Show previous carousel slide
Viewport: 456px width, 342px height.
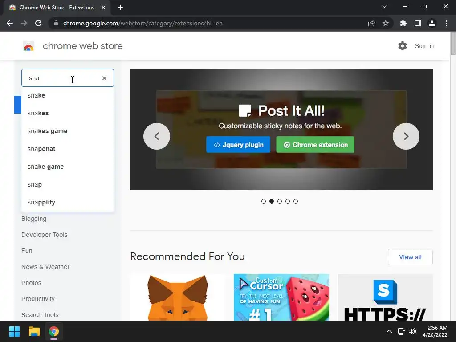(x=157, y=136)
